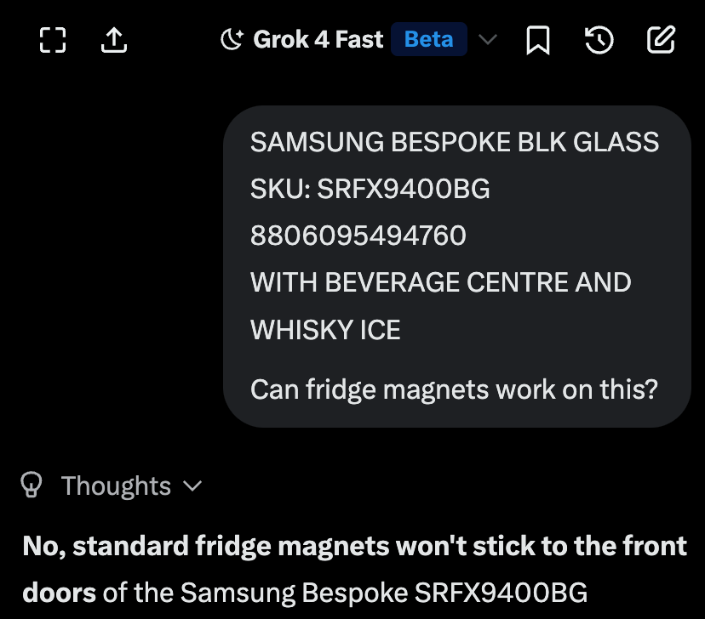This screenshot has height=619, width=705.
Task: Start a new chat with the compose icon
Action: coord(662,40)
